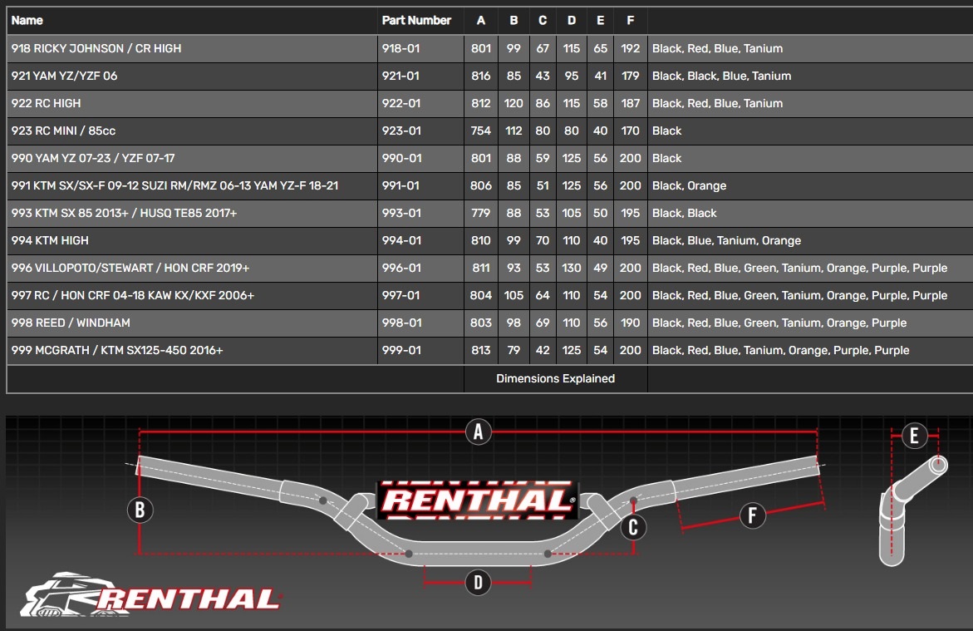The width and height of the screenshot is (973, 631).
Task: Click colors 'Black, Blue, Tanium, Orange' in the 994 row
Action: (726, 240)
